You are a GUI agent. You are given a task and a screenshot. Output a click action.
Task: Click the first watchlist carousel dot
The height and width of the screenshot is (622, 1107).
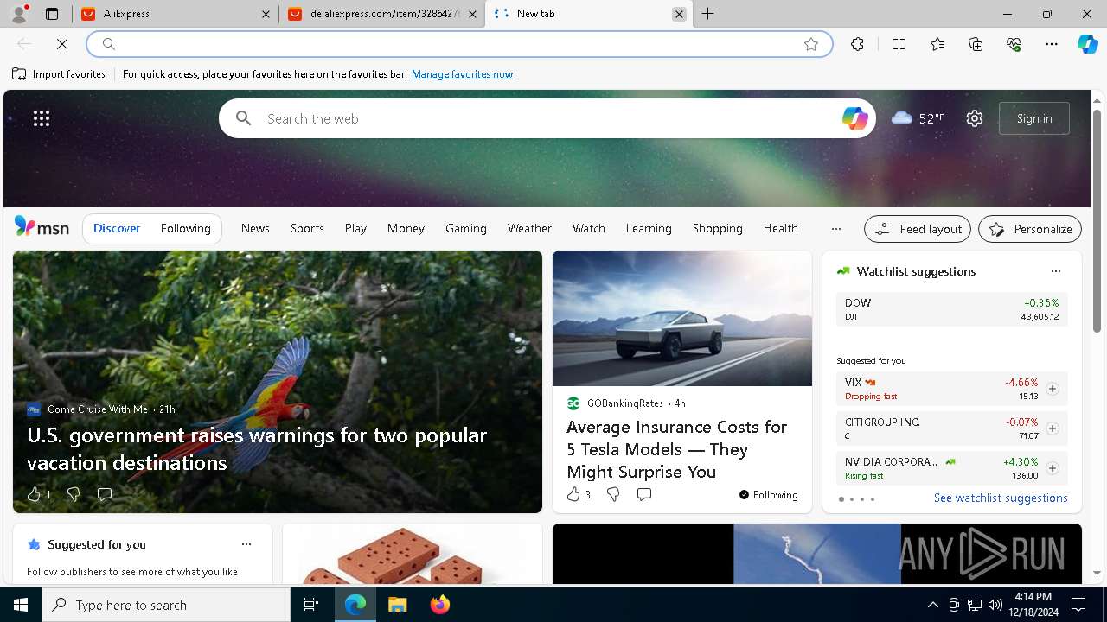point(841,499)
